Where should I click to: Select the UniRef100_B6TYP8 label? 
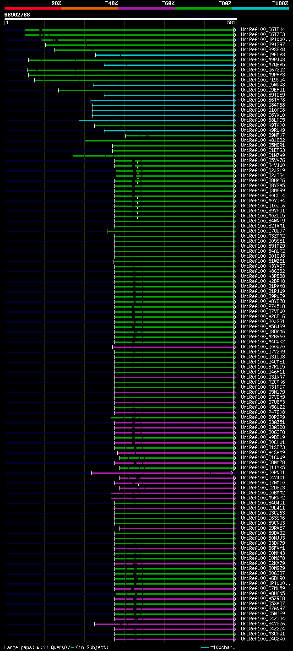click(x=263, y=100)
